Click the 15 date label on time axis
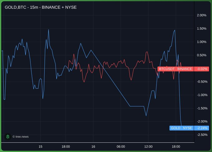 click(41, 147)
